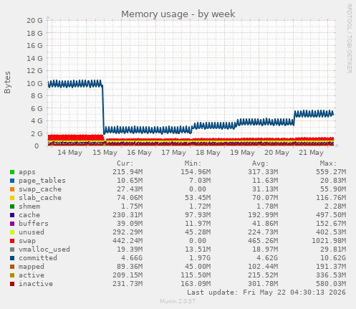The width and height of the screenshot is (356, 309).
Task: Click the Bytes y-axis label
Action: pos(7,82)
